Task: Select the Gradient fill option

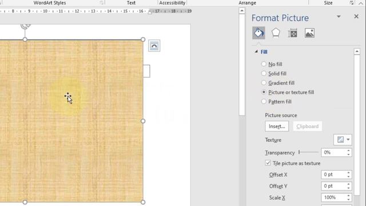Action: tap(264, 82)
